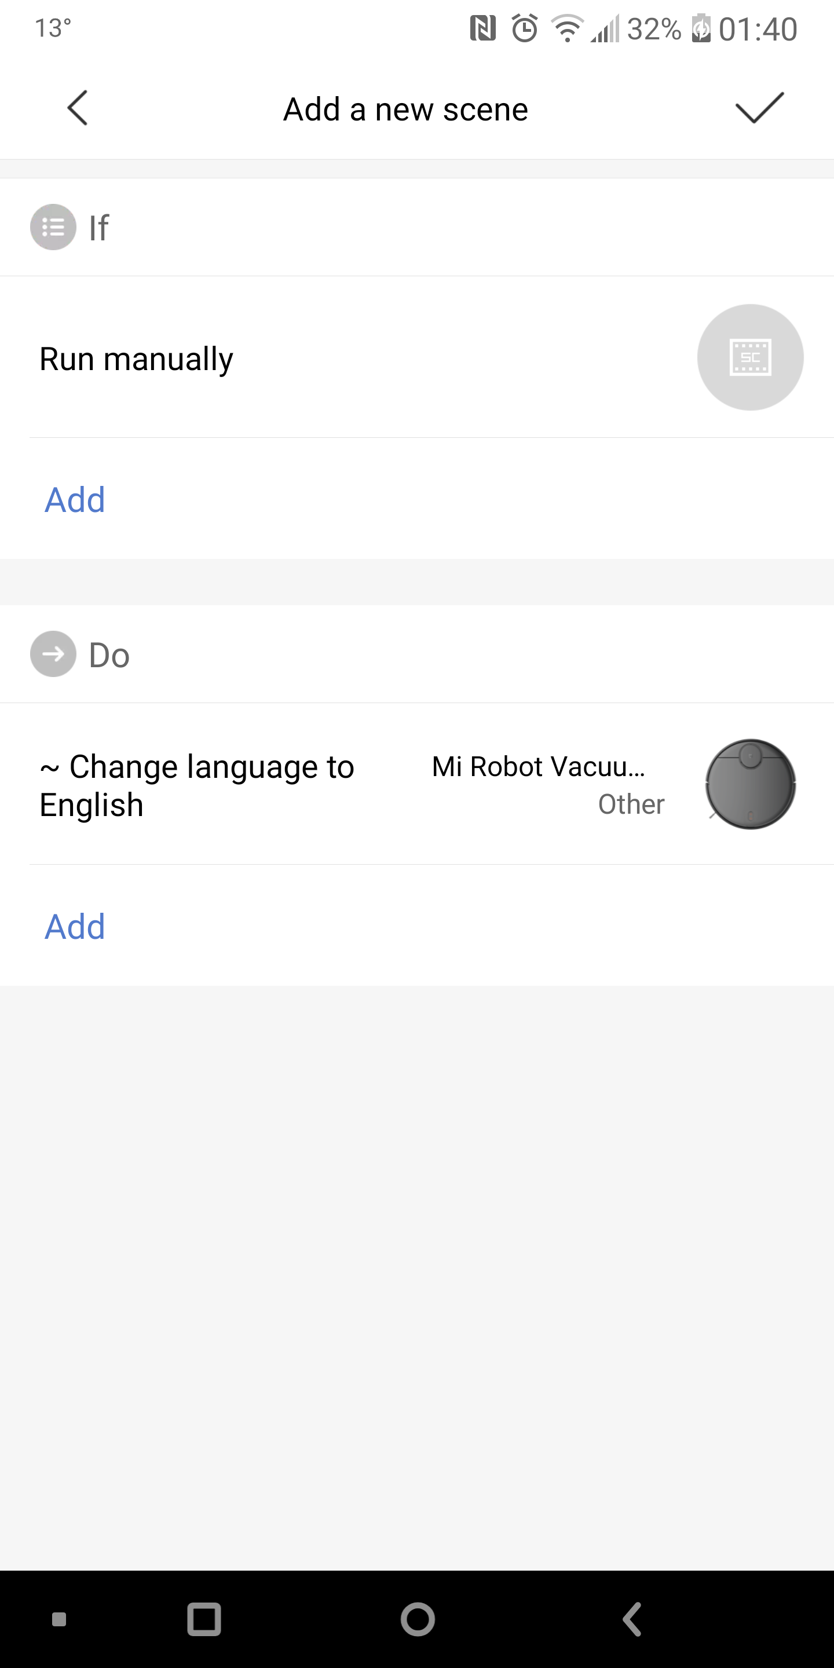Tap the If list icon
The width and height of the screenshot is (834, 1668).
click(53, 227)
